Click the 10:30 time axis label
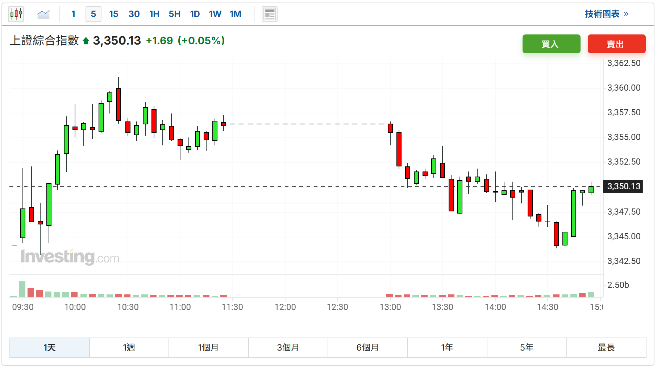The width and height of the screenshot is (657, 368). [x=128, y=307]
